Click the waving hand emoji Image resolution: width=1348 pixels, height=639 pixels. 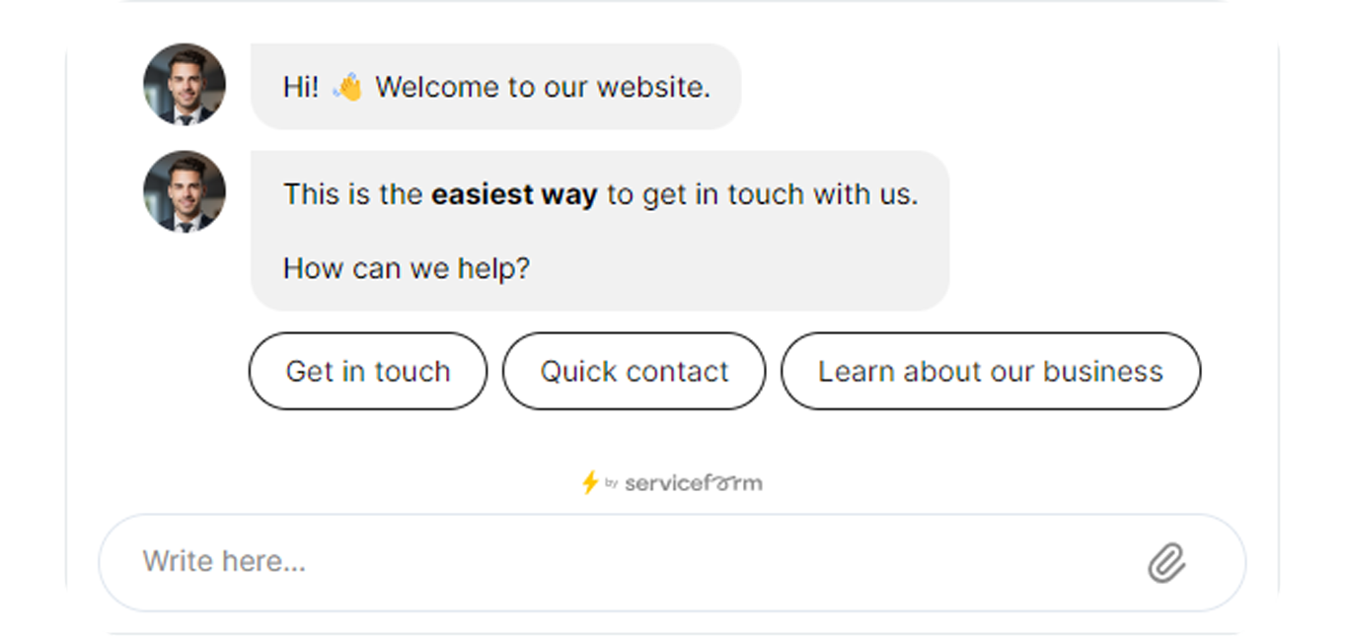point(347,87)
